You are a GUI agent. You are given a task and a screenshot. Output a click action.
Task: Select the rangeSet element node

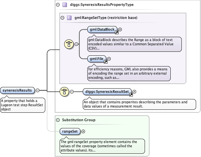point(69,131)
